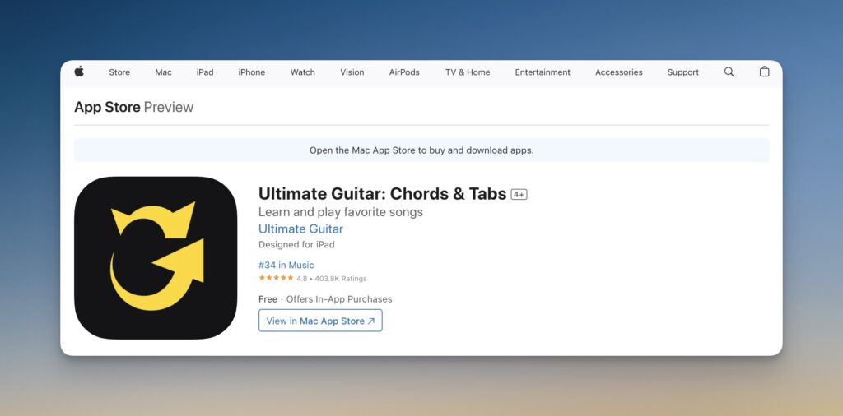Screen dimensions: 843x416
Task: Open the TV & Home menu
Action: coord(468,72)
